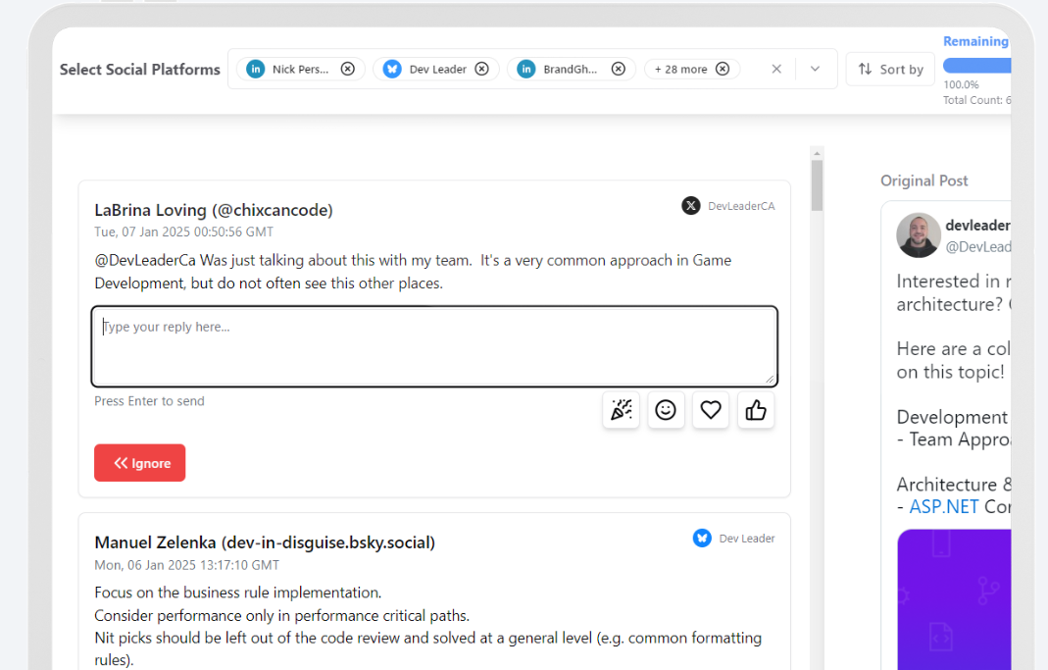Click the comments list scrollbar thumb
This screenshot has height=670, width=1048.
click(817, 185)
